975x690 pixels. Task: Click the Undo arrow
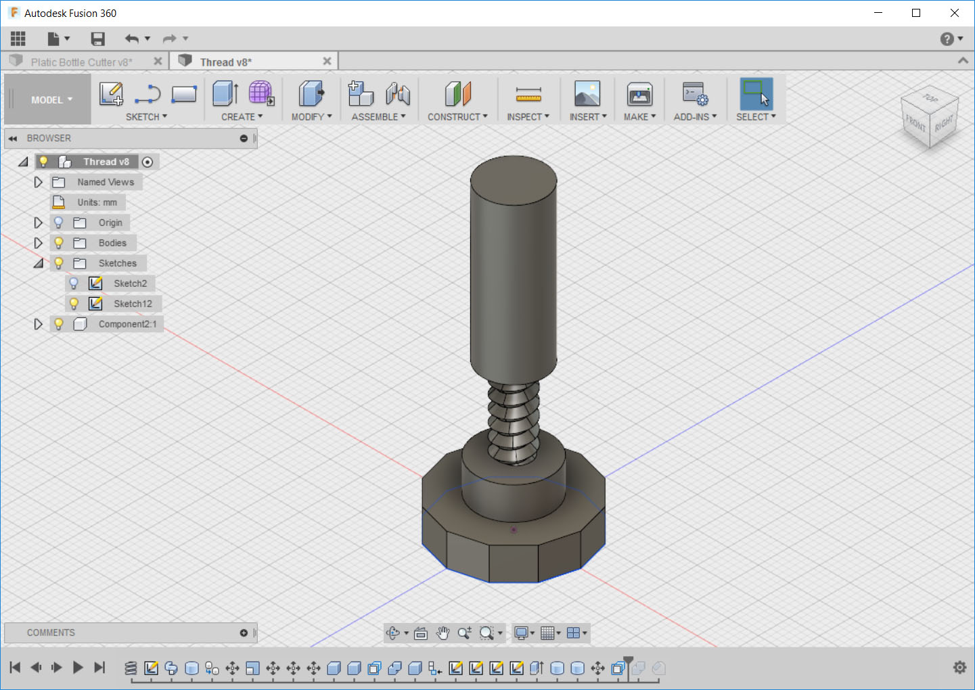[131, 39]
